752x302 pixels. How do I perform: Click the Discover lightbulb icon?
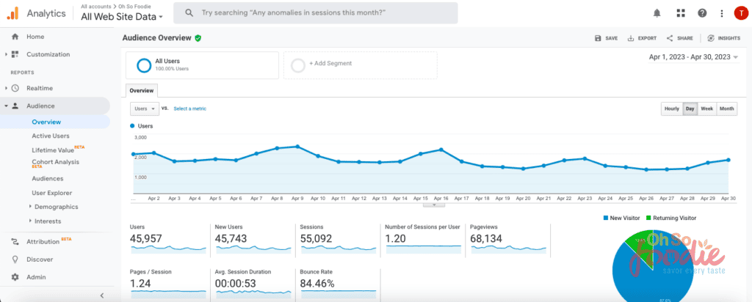tap(15, 259)
